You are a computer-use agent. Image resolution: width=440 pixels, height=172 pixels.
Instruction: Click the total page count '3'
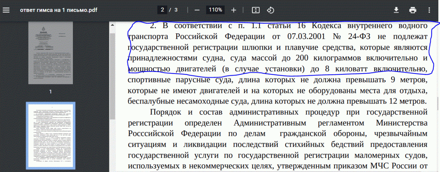click(176, 10)
